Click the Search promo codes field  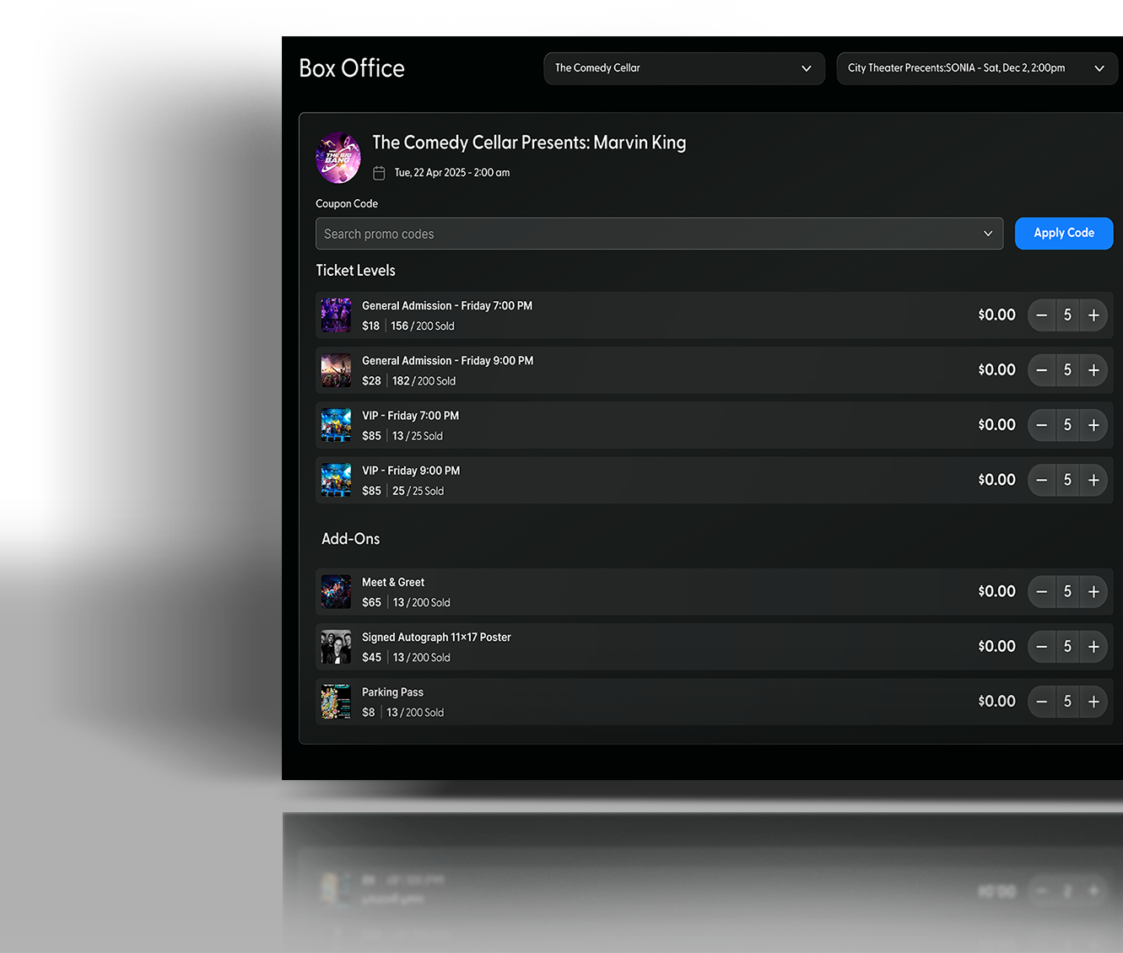(x=641, y=234)
